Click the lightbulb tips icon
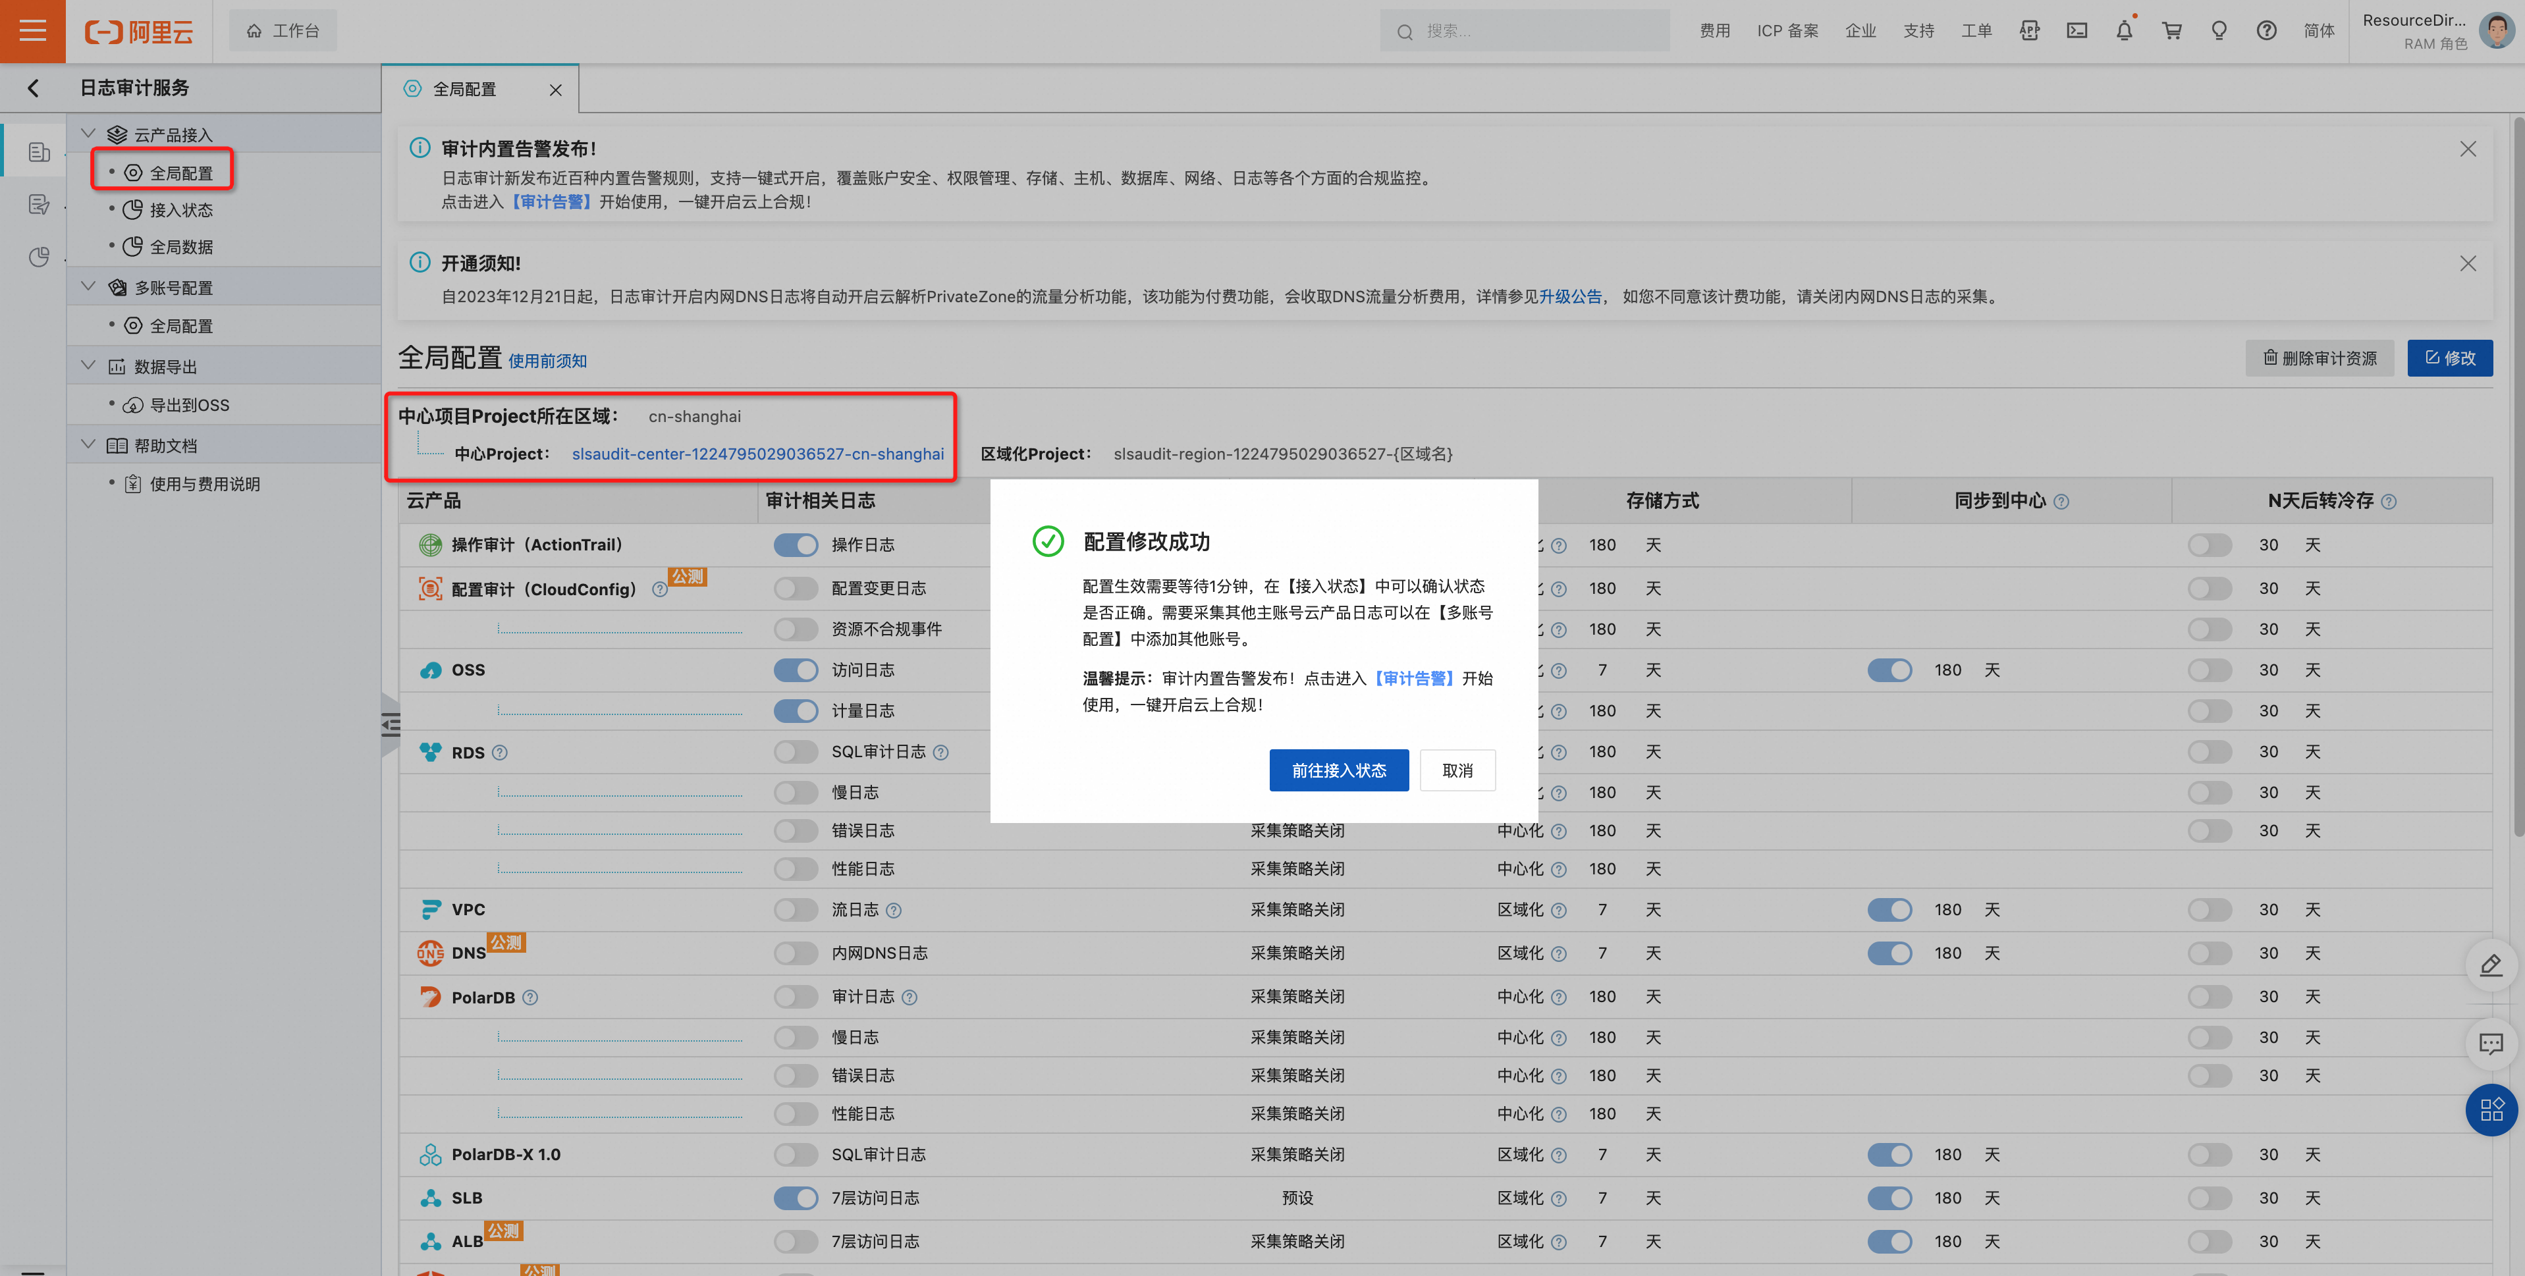This screenshot has width=2525, height=1276. click(x=2219, y=32)
